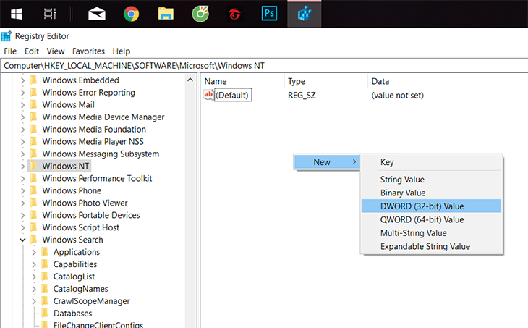The height and width of the screenshot is (328, 528).
Task: Expand the Windows Portable Devices key
Action: pyautogui.click(x=22, y=215)
